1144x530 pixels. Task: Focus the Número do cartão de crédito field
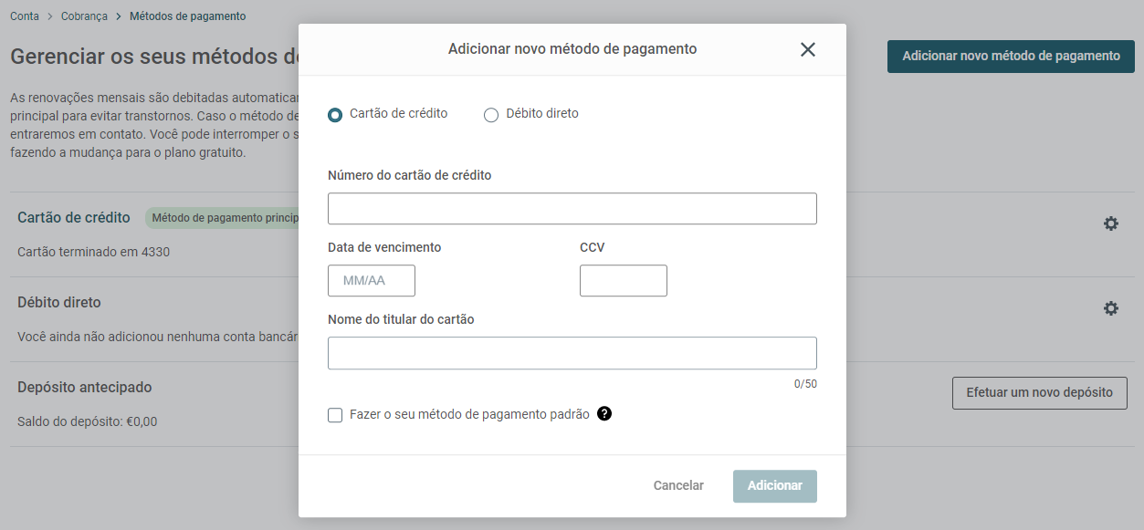pyautogui.click(x=572, y=209)
